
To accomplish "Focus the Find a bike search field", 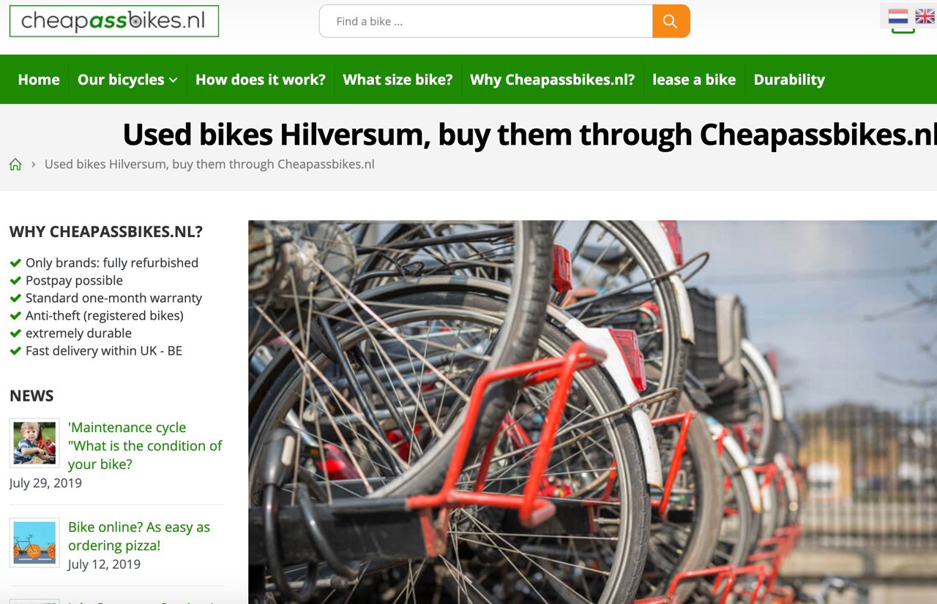I will pyautogui.click(x=486, y=21).
